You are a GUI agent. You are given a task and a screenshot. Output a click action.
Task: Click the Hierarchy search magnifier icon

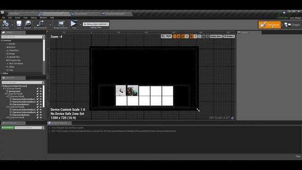(43, 83)
